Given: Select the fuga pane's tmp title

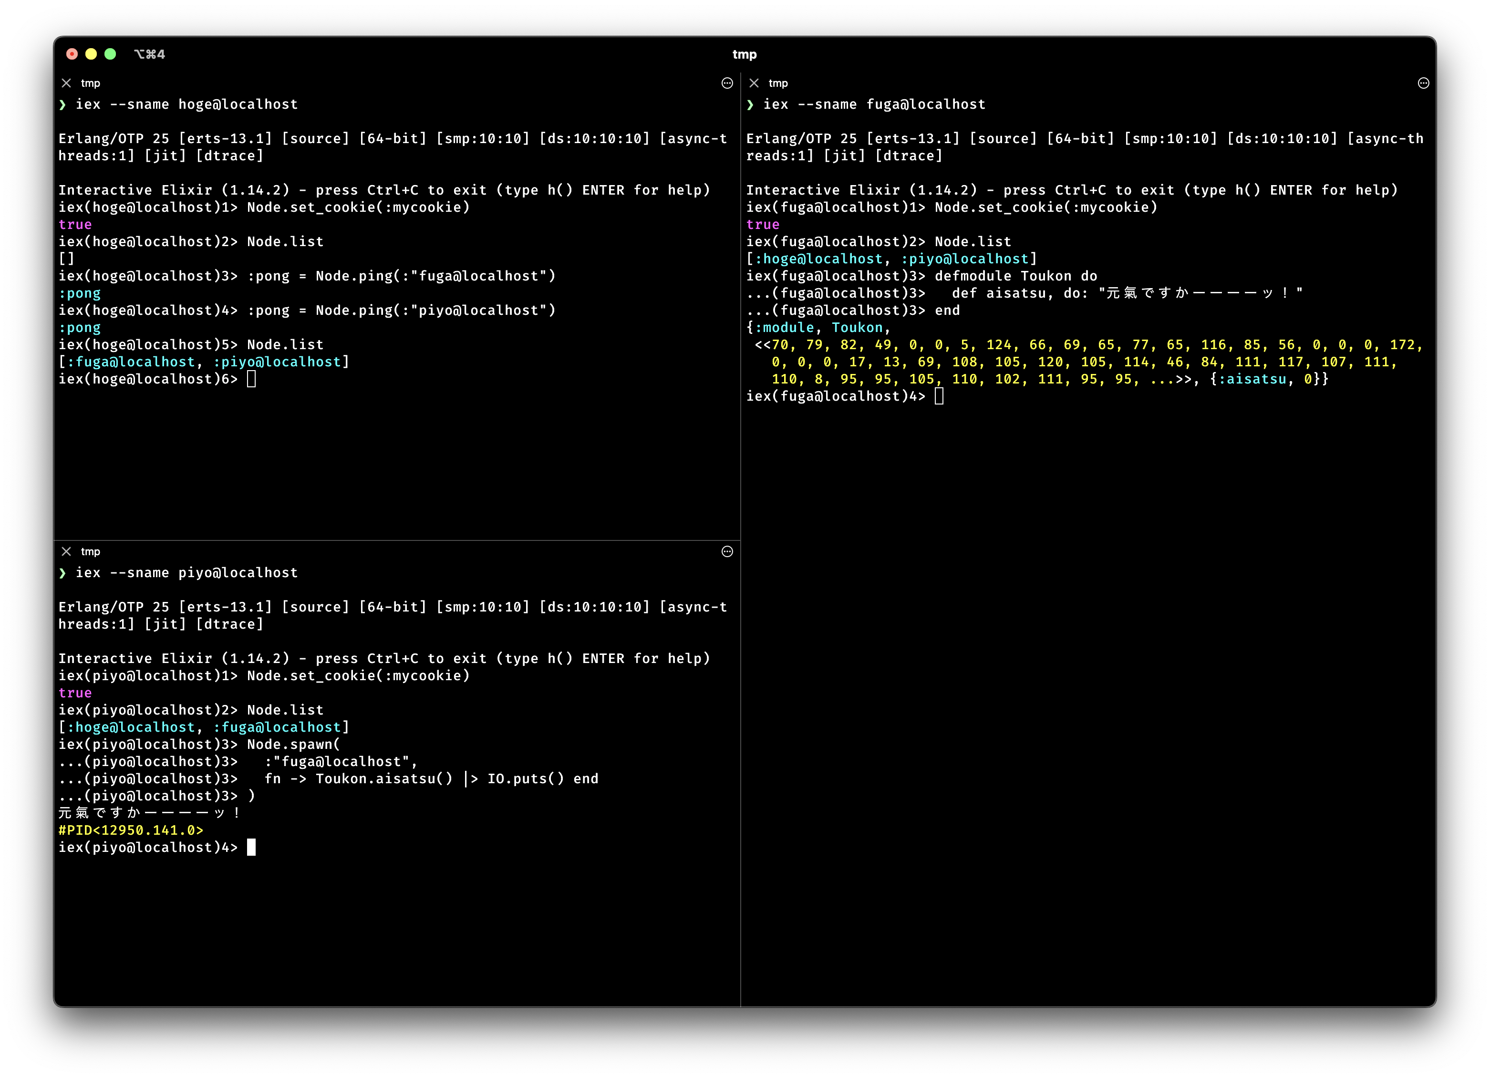Looking at the screenshot, I should (x=778, y=83).
